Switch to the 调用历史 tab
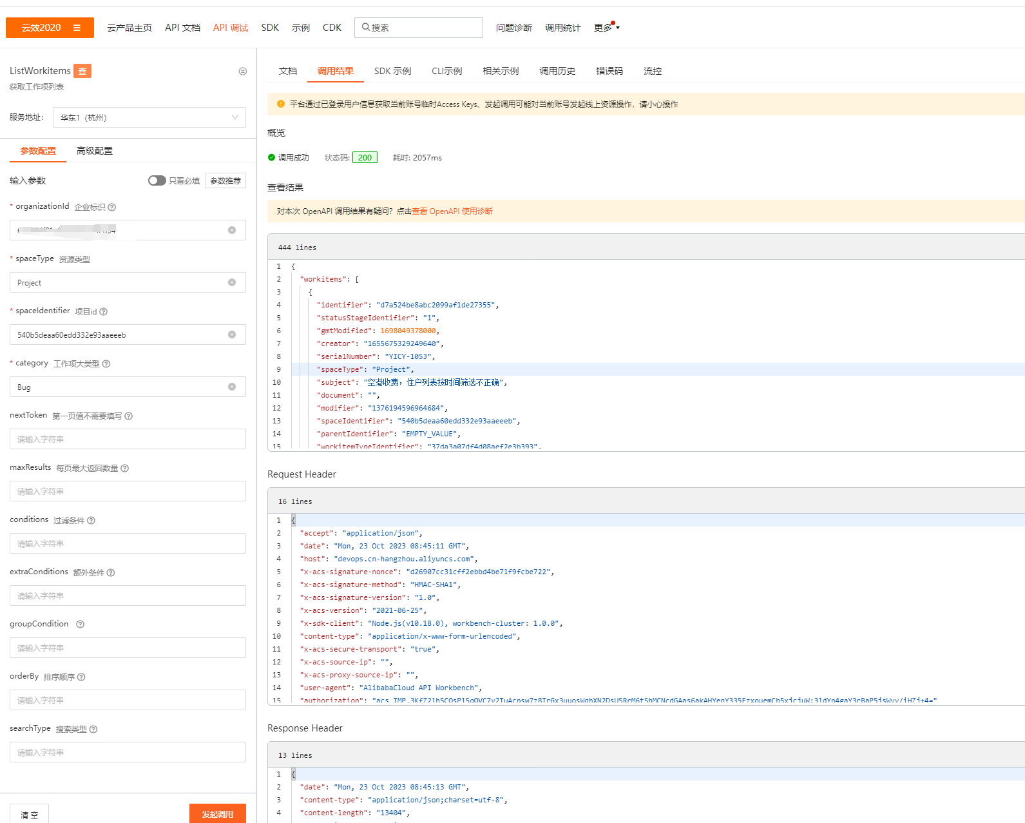 pos(557,71)
